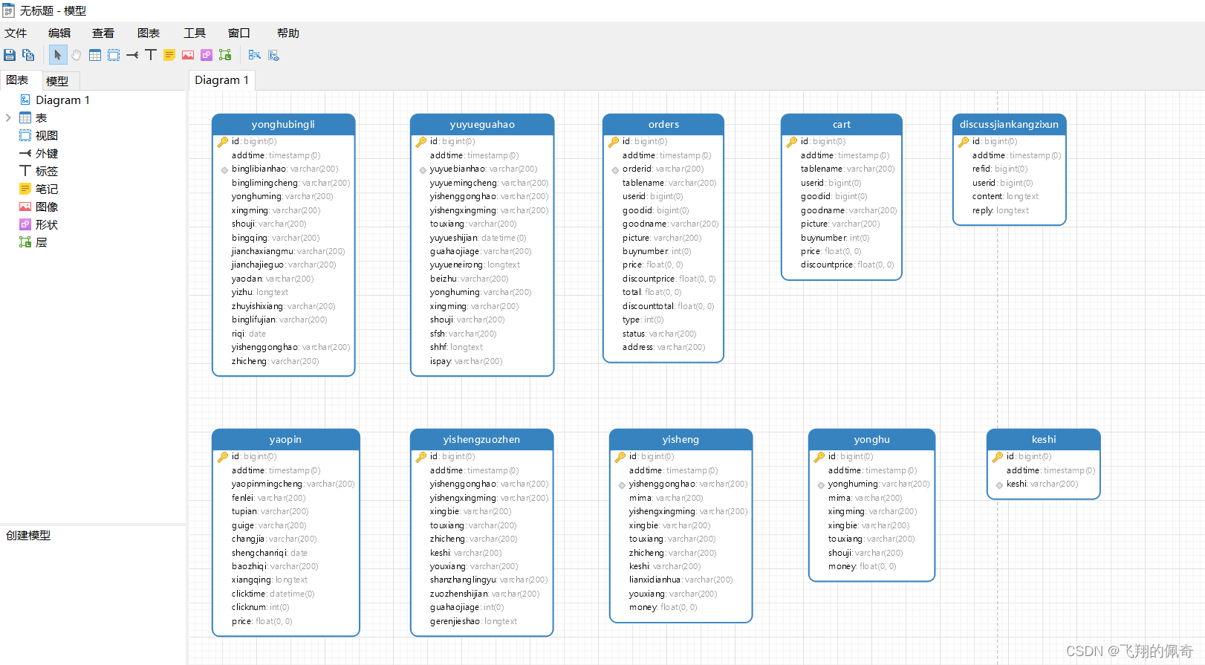1205x665 pixels.
Task: Open the 编辑 menu
Action: pyautogui.click(x=59, y=33)
